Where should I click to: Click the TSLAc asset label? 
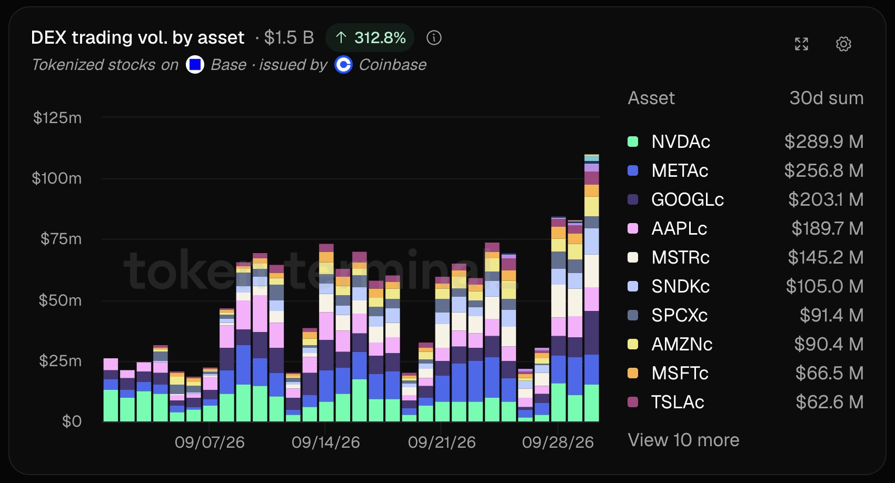coord(678,402)
